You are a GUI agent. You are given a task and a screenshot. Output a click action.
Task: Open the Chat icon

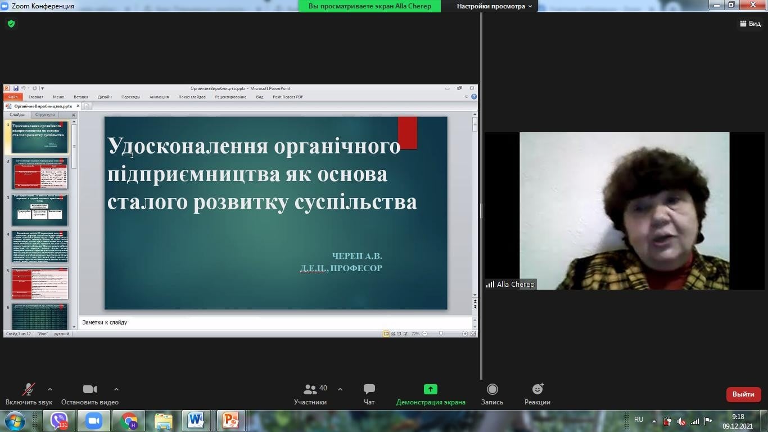click(x=369, y=389)
